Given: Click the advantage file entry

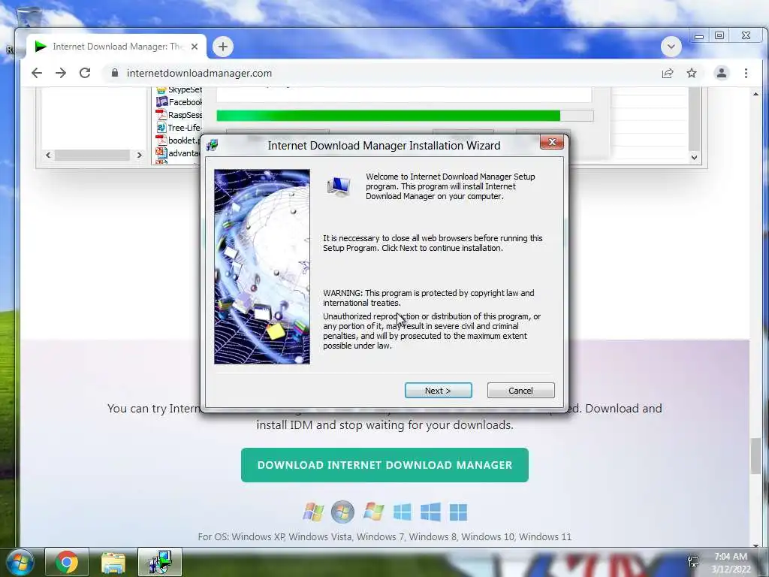Looking at the screenshot, I should [x=177, y=153].
